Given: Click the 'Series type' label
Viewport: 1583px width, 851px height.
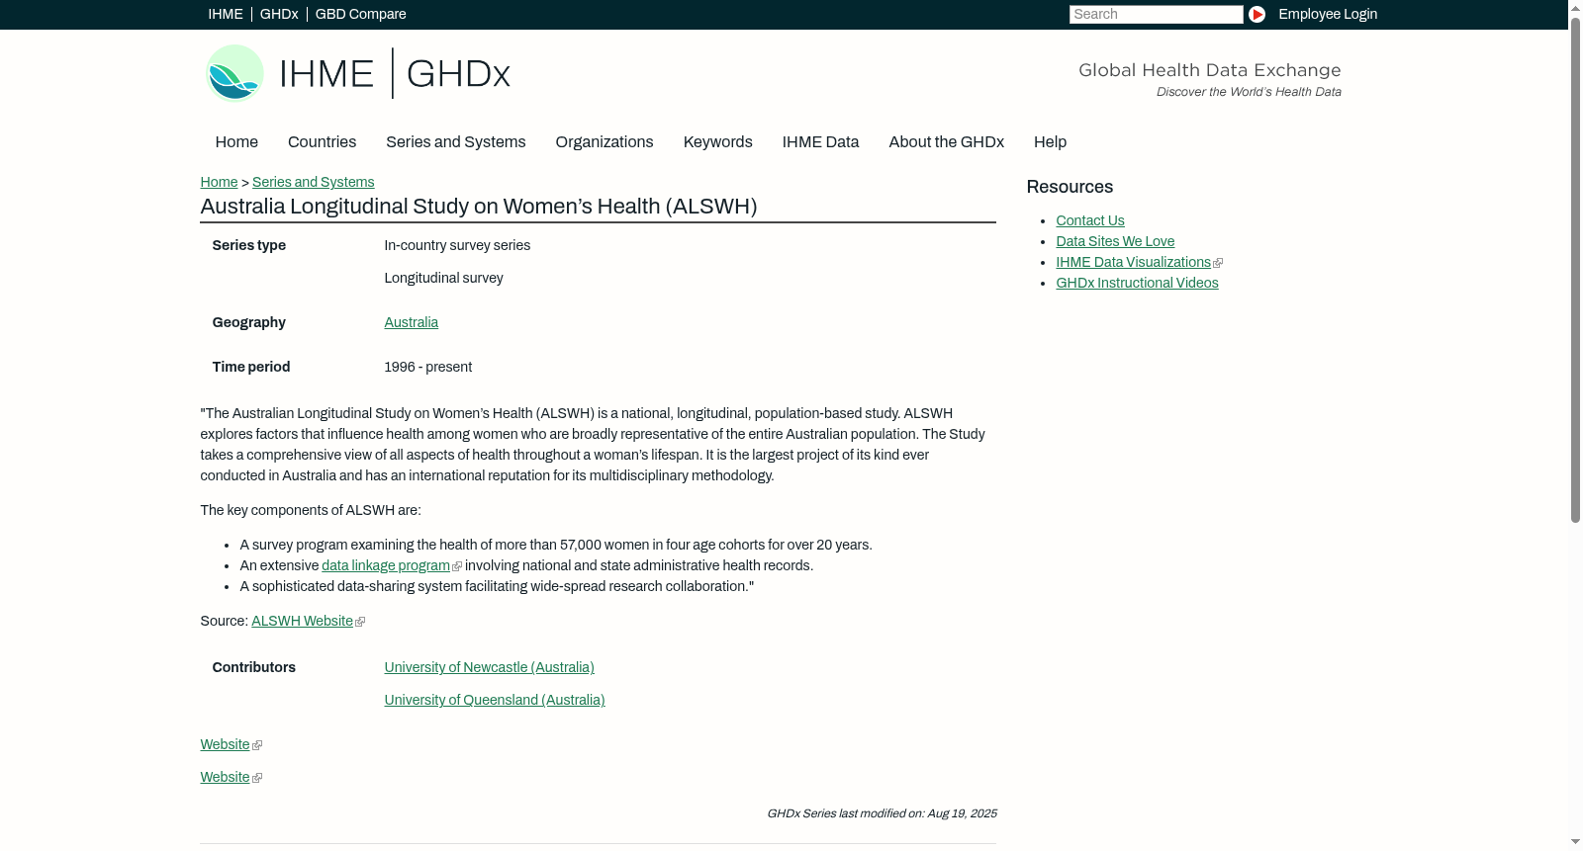Looking at the screenshot, I should (248, 245).
